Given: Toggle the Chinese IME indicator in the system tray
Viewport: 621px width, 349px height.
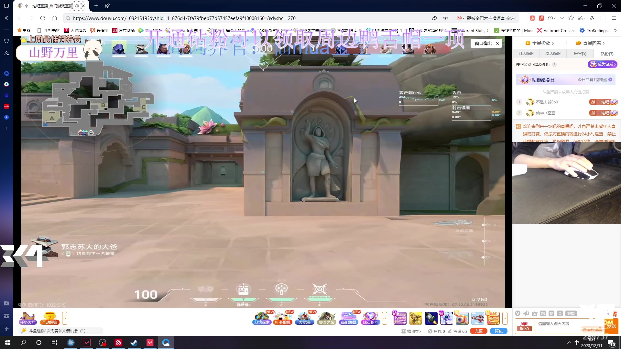Looking at the screenshot, I should [577, 343].
